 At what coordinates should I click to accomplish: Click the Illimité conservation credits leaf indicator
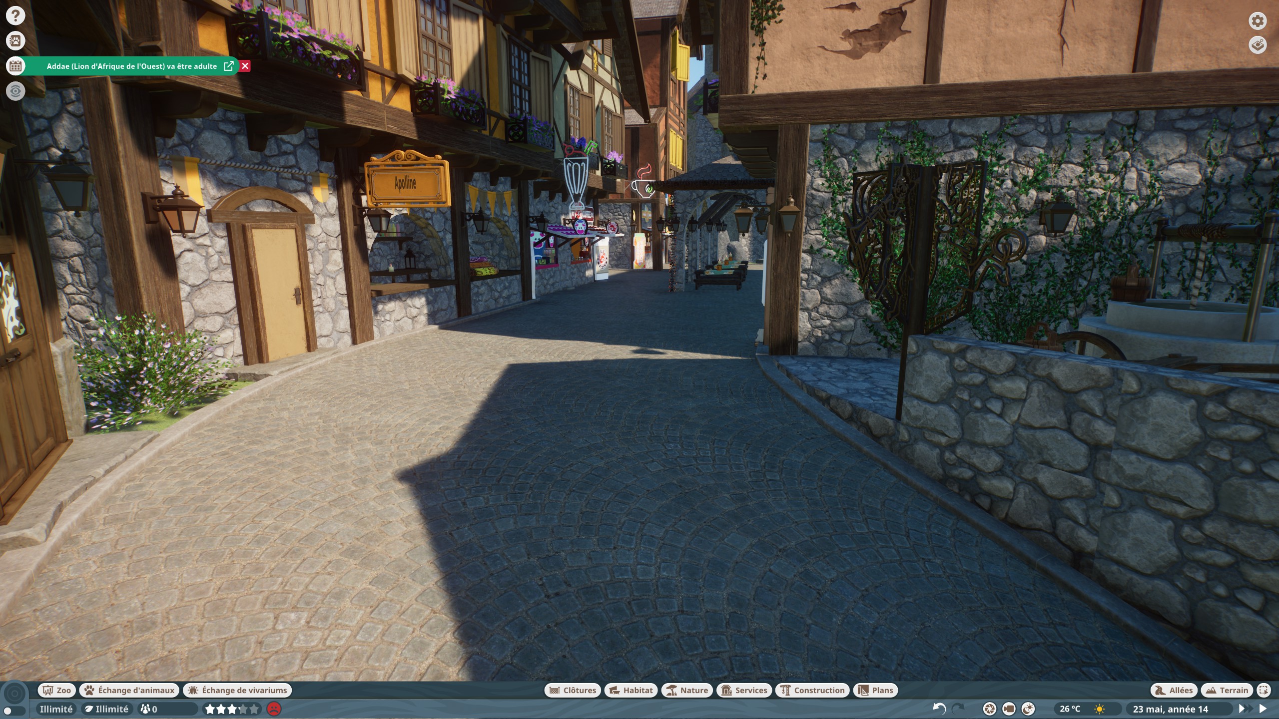coord(106,709)
